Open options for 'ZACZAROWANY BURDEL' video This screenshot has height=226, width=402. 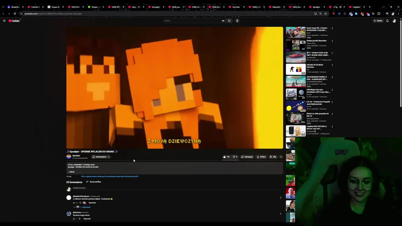coord(332,77)
